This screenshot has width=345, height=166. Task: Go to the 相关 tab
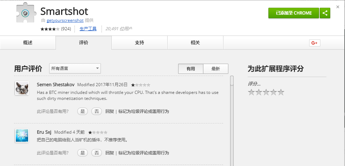tap(195, 43)
